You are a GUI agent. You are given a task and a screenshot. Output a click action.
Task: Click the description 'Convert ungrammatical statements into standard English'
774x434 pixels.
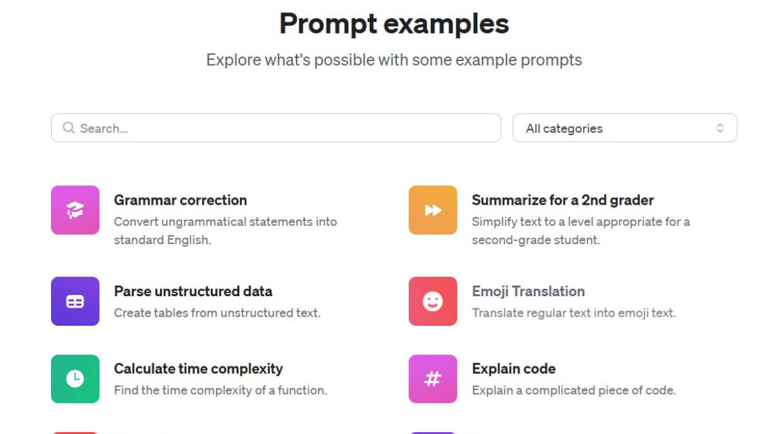pyautogui.click(x=225, y=231)
